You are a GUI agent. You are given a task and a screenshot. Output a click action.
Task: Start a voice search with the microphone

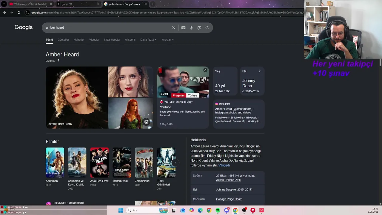pos(191,28)
